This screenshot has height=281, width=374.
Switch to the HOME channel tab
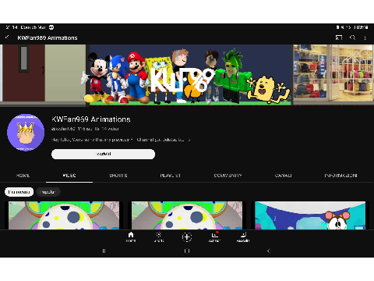coord(23,176)
